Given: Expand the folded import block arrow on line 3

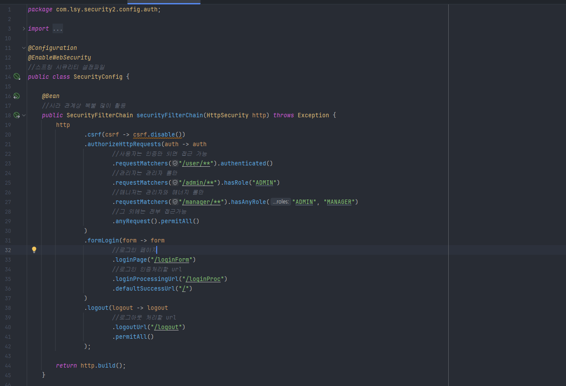Looking at the screenshot, I should [24, 28].
